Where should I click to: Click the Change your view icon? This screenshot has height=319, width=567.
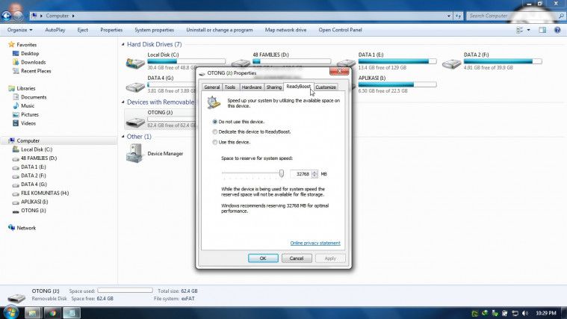pyautogui.click(x=520, y=30)
